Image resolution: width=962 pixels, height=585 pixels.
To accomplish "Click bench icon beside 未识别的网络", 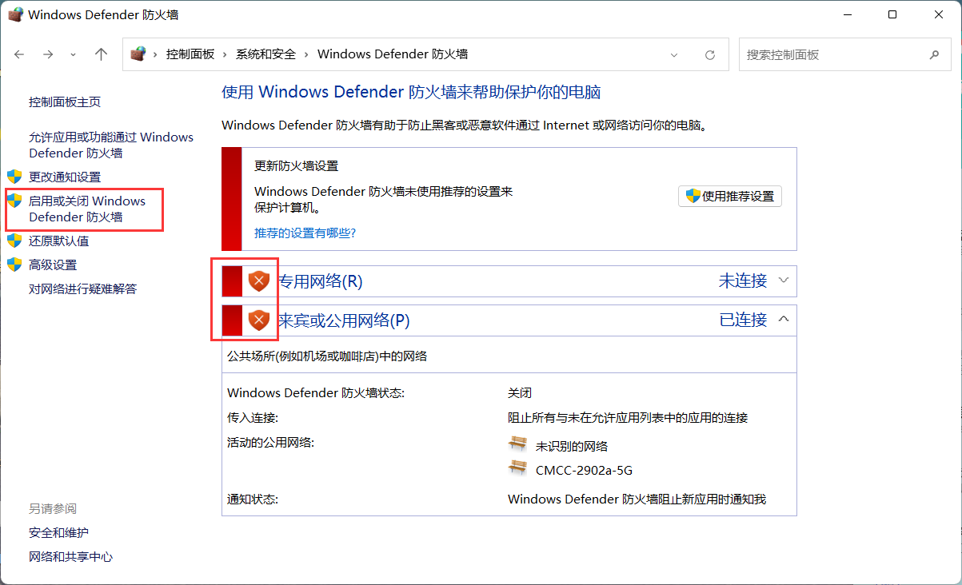I will pyautogui.click(x=518, y=444).
